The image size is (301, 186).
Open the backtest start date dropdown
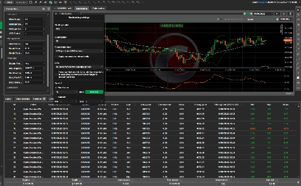point(70,14)
